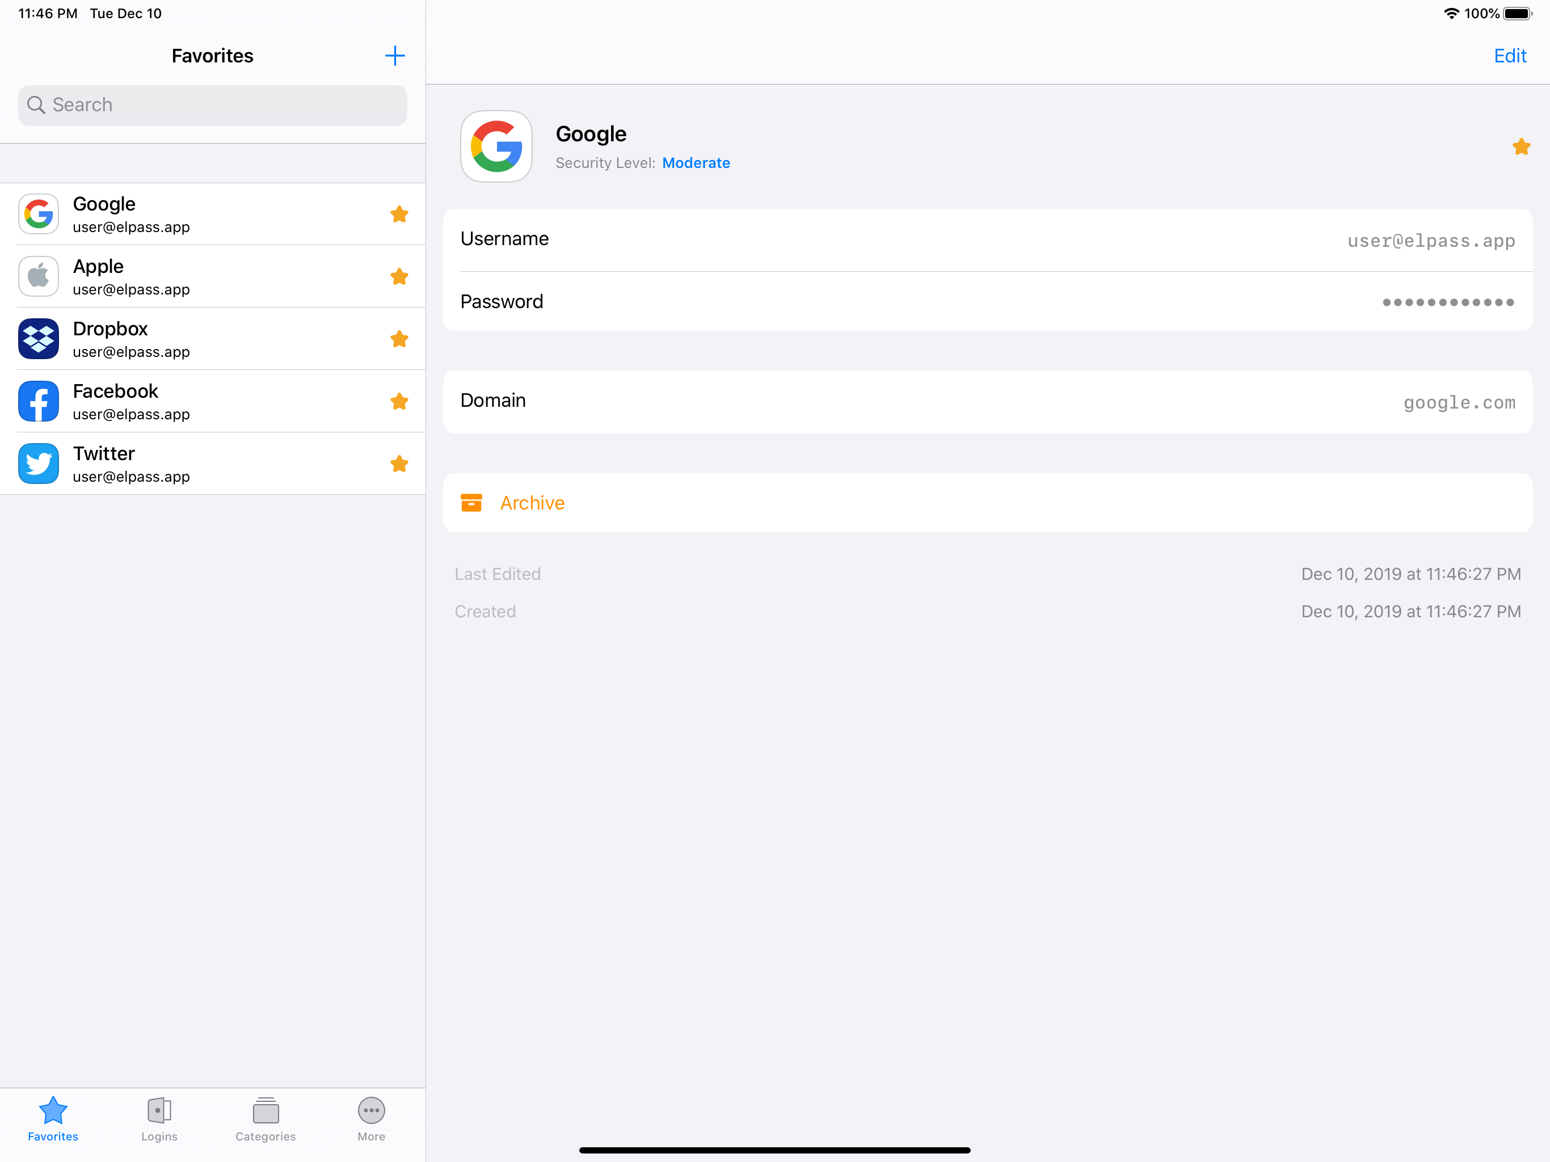Click the Dropbox logo in the favorites list
Image resolution: width=1550 pixels, height=1162 pixels.
point(39,339)
